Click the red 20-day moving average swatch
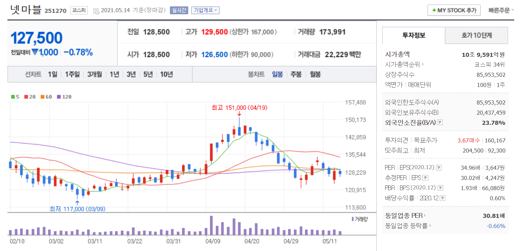521x251 pixels. (x=26, y=97)
